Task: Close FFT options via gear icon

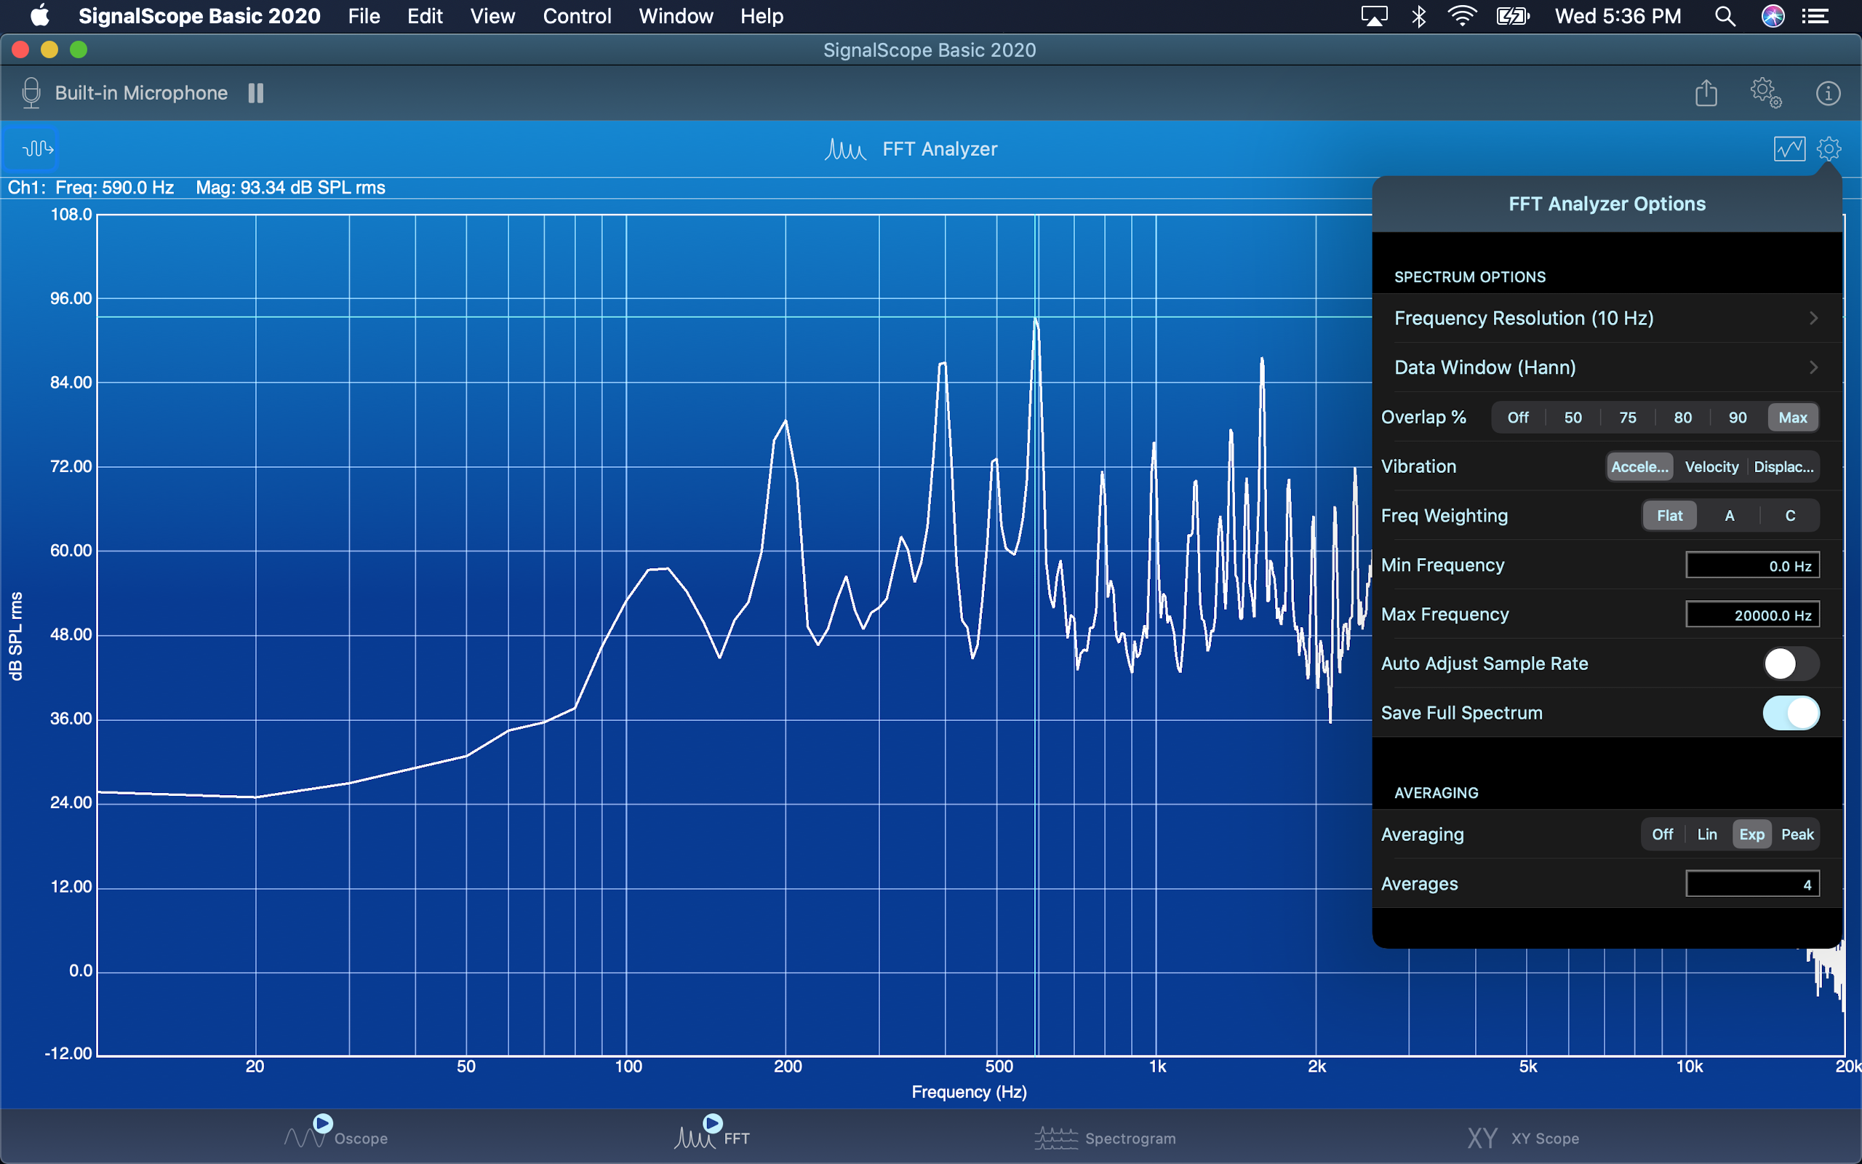Action: tap(1829, 148)
